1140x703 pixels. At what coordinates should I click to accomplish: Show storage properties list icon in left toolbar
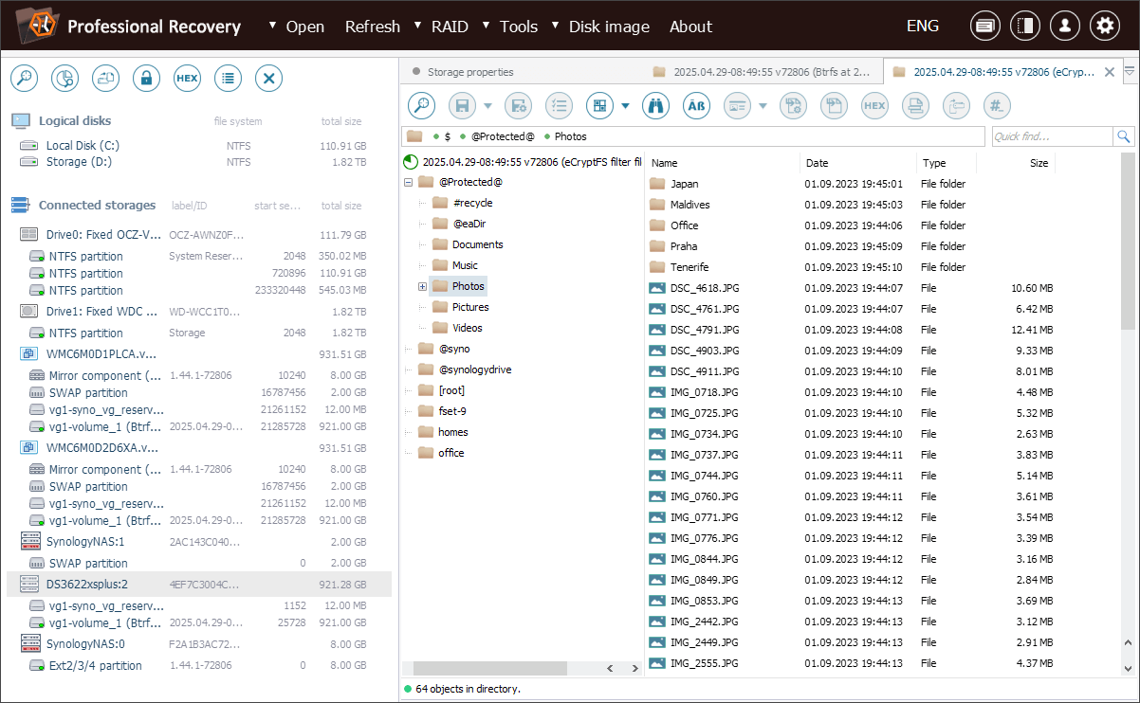pyautogui.click(x=228, y=79)
